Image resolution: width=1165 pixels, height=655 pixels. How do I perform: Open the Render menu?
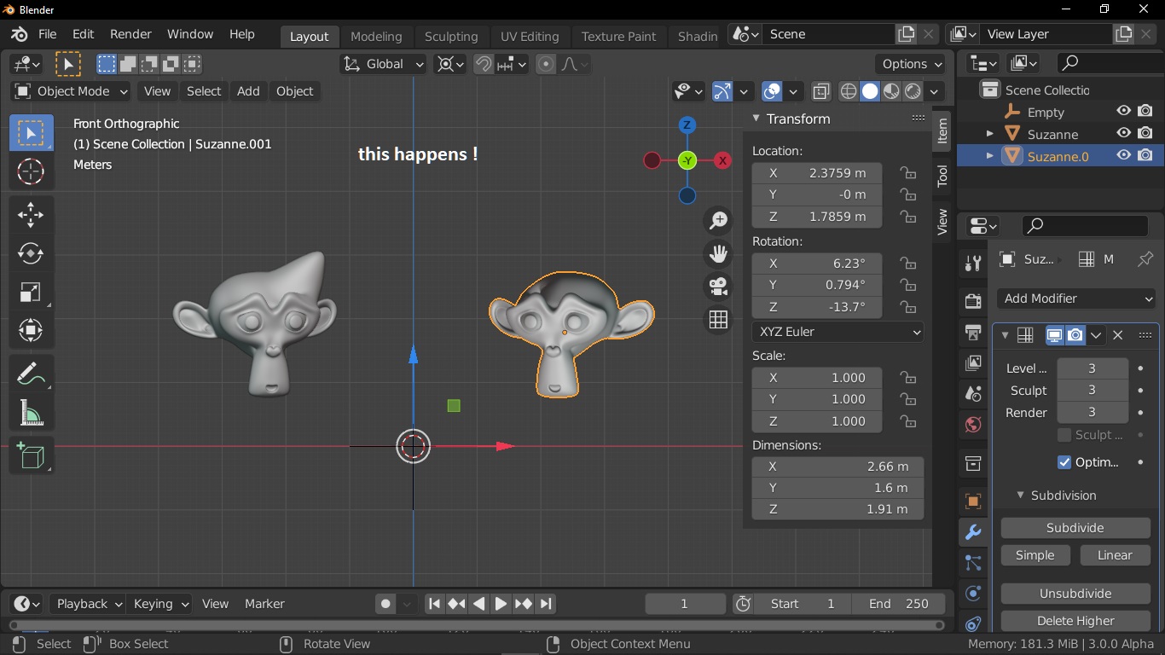(130, 34)
